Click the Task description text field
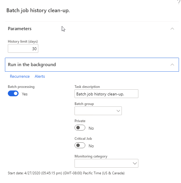Viewport: 181px width, 183px height. 106,94
